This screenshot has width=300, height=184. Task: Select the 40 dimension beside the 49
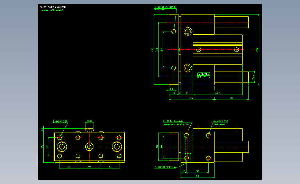162,147
